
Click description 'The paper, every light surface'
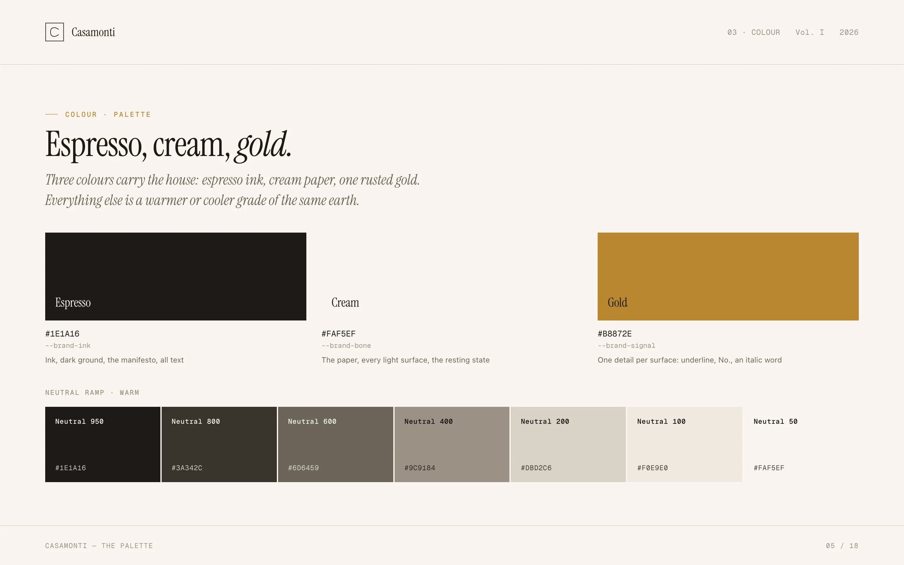(405, 360)
